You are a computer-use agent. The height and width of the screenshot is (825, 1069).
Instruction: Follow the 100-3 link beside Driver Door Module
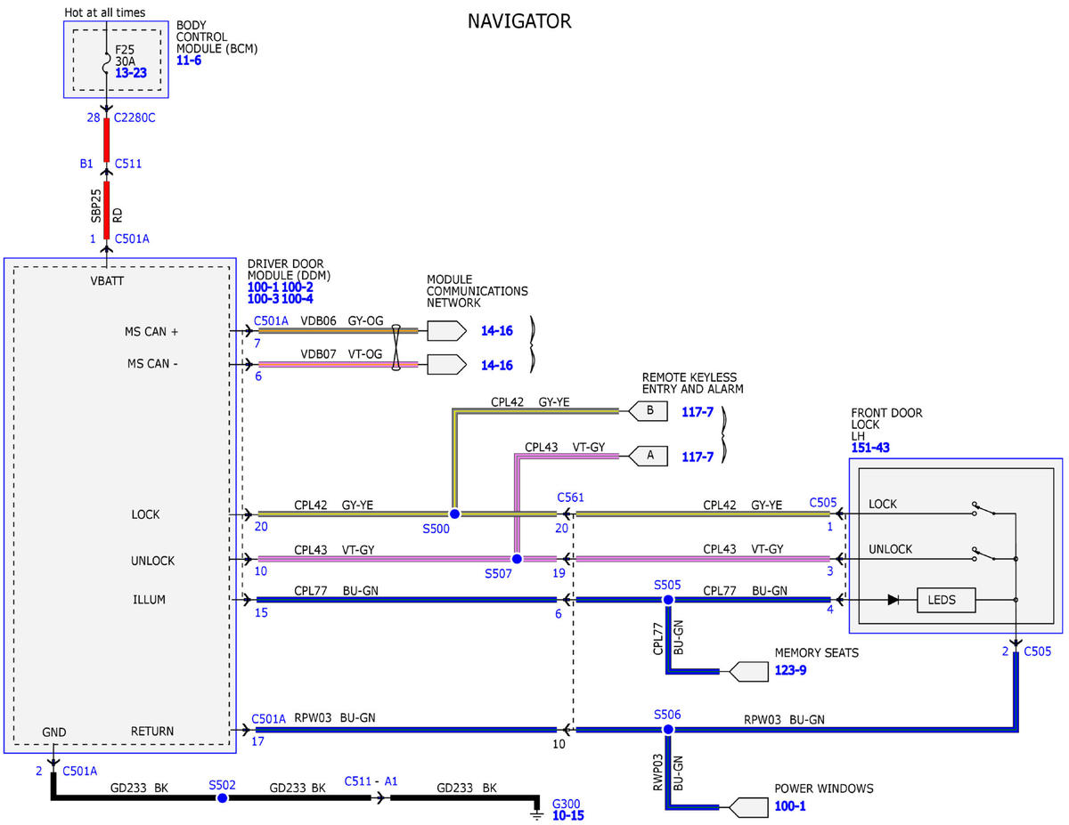click(x=263, y=298)
